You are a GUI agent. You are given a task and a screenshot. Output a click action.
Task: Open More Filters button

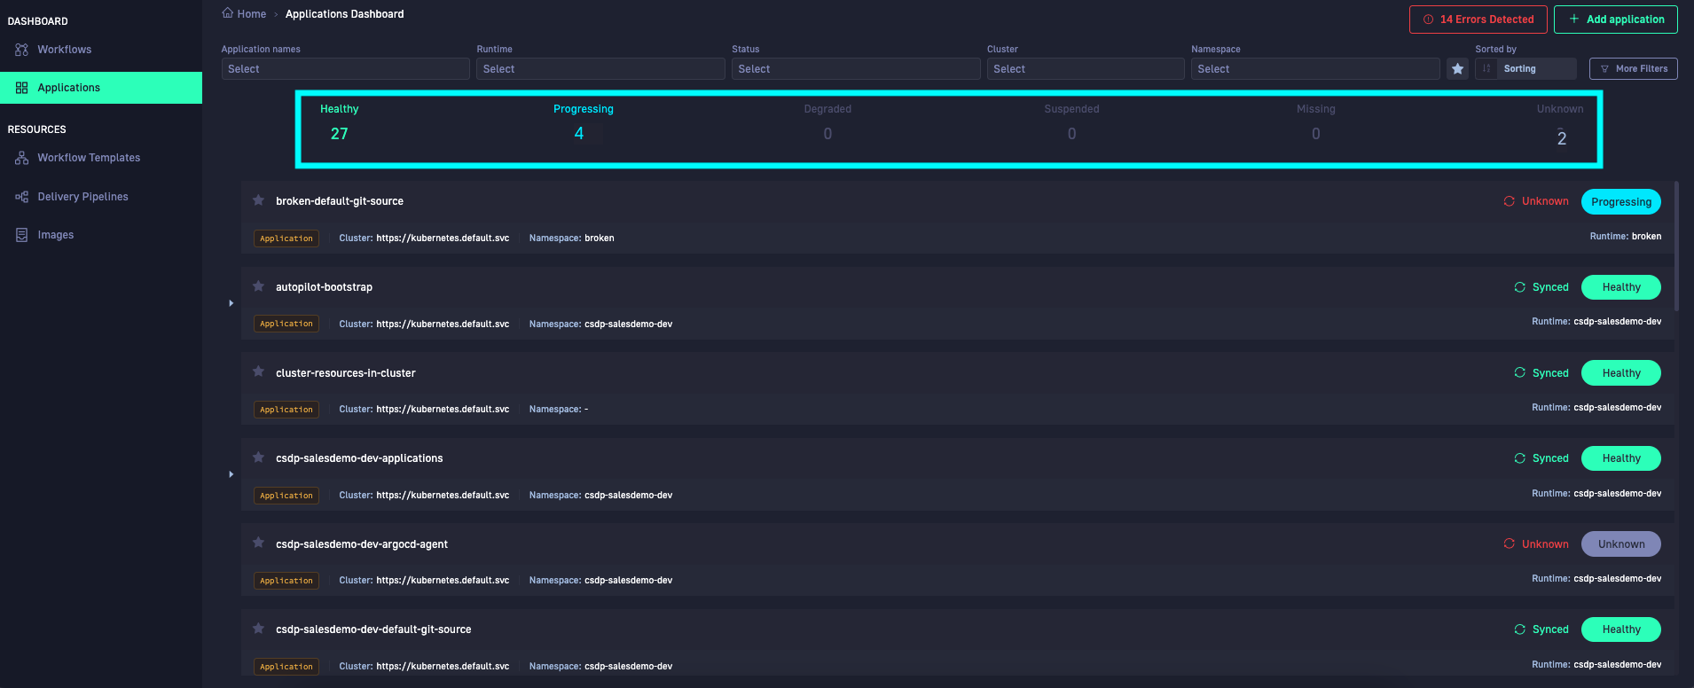click(x=1633, y=69)
